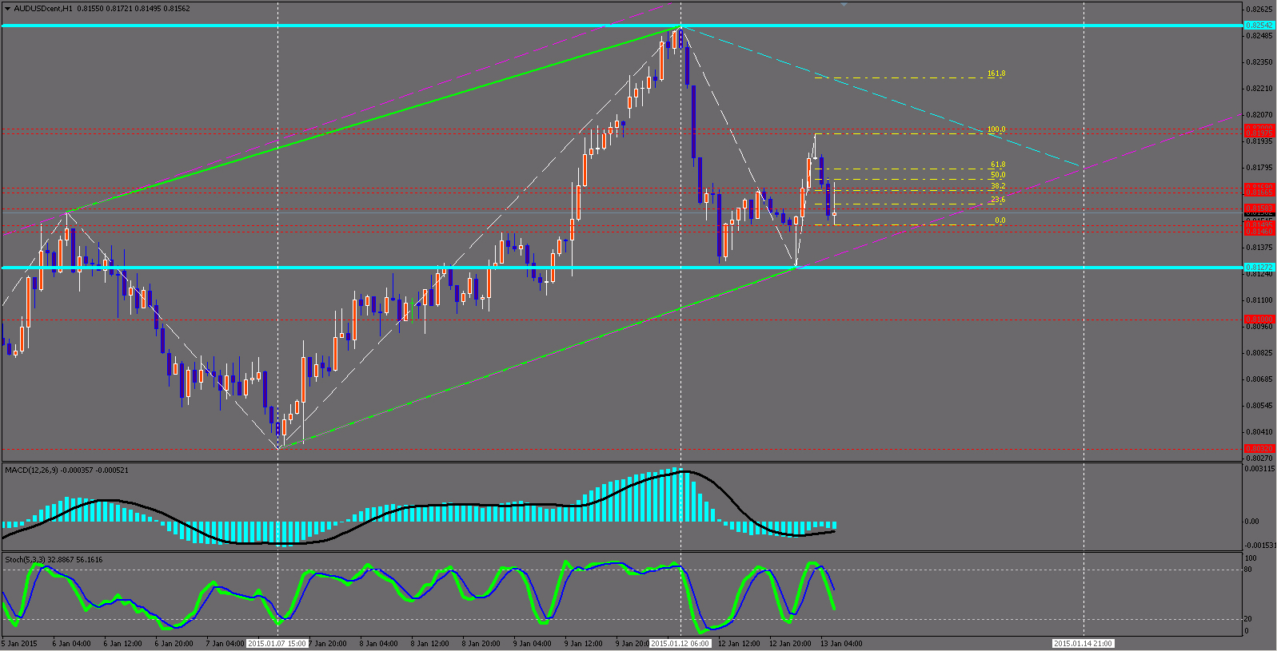The image size is (1277, 651).
Task: Select the Fibonacci 61.8 level label
Action: point(998,165)
